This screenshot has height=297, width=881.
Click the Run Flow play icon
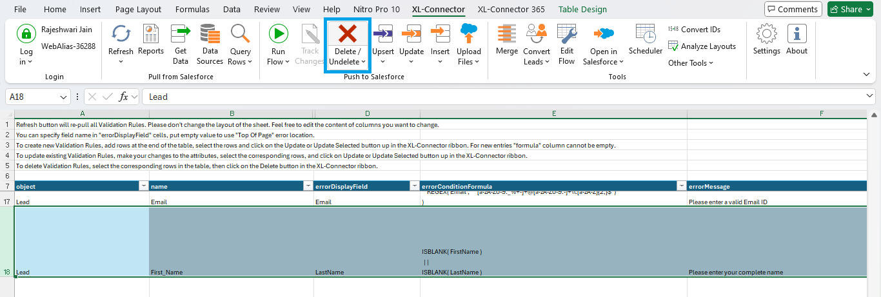point(278,35)
